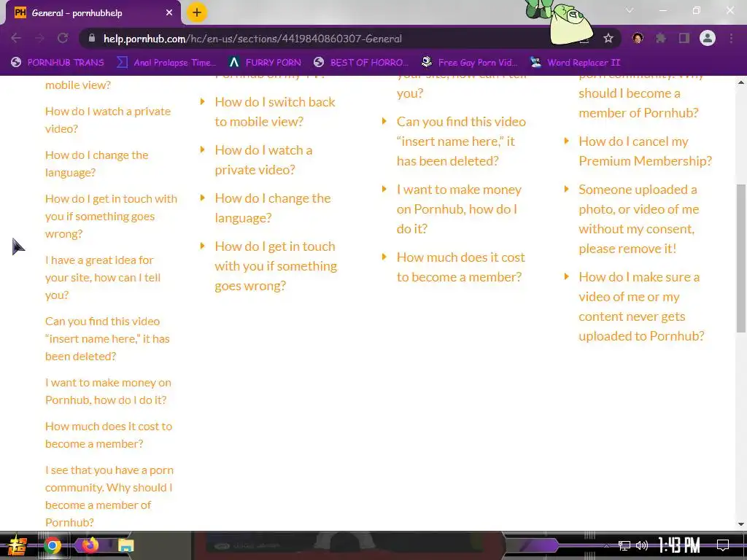Open the Windows Start button
747x560 pixels.
click(17, 545)
